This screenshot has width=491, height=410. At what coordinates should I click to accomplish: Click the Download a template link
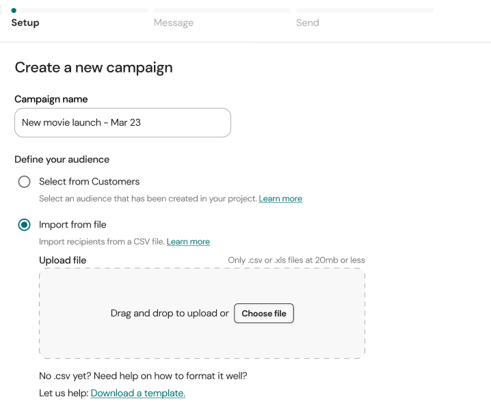click(138, 394)
